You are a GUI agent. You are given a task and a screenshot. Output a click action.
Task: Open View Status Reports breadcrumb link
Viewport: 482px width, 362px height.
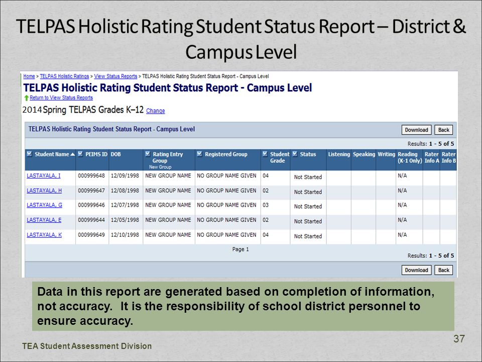(115, 76)
